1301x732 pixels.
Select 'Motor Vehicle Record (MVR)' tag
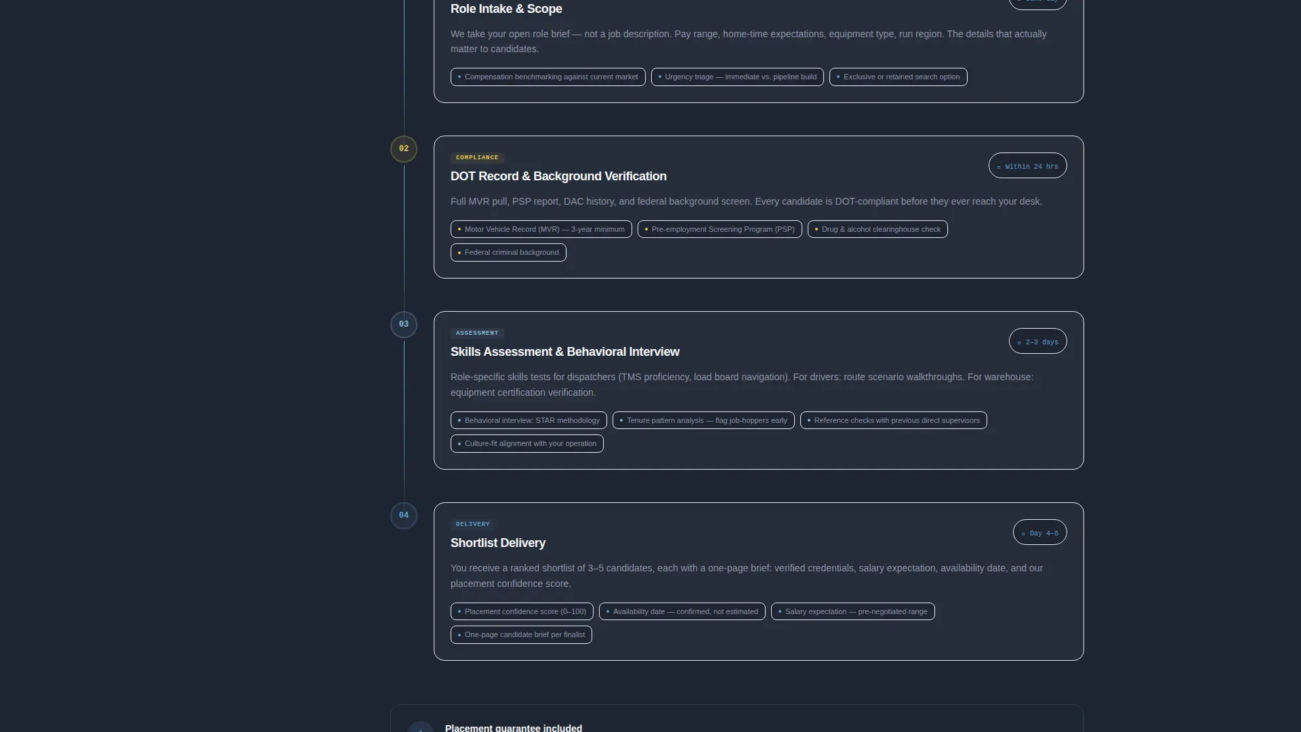[541, 230]
